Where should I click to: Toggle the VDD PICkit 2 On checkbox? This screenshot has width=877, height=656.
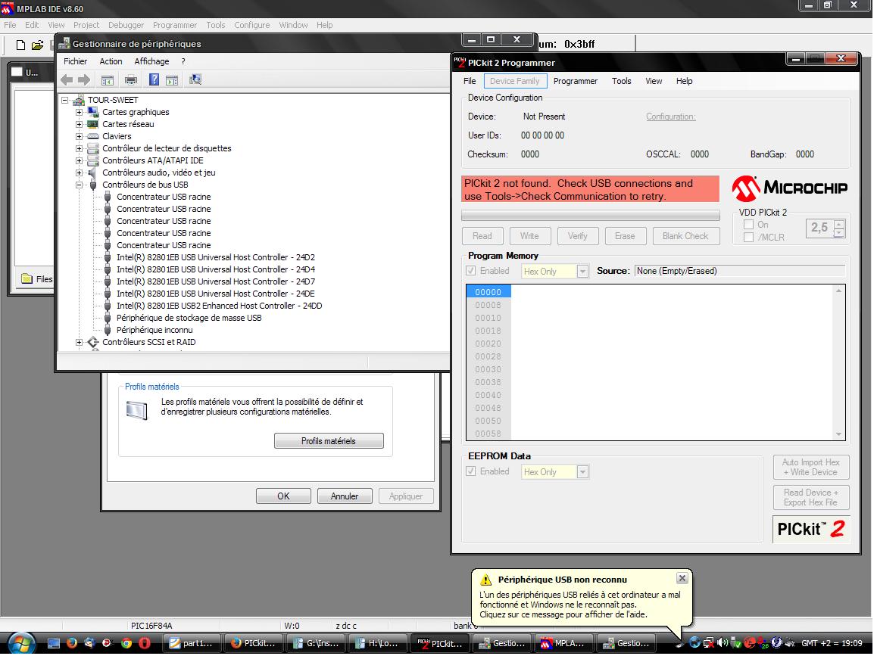click(748, 225)
